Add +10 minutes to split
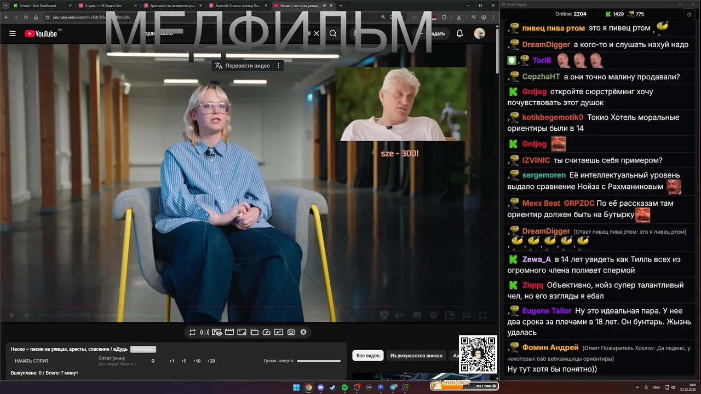The image size is (701, 394). click(197, 361)
